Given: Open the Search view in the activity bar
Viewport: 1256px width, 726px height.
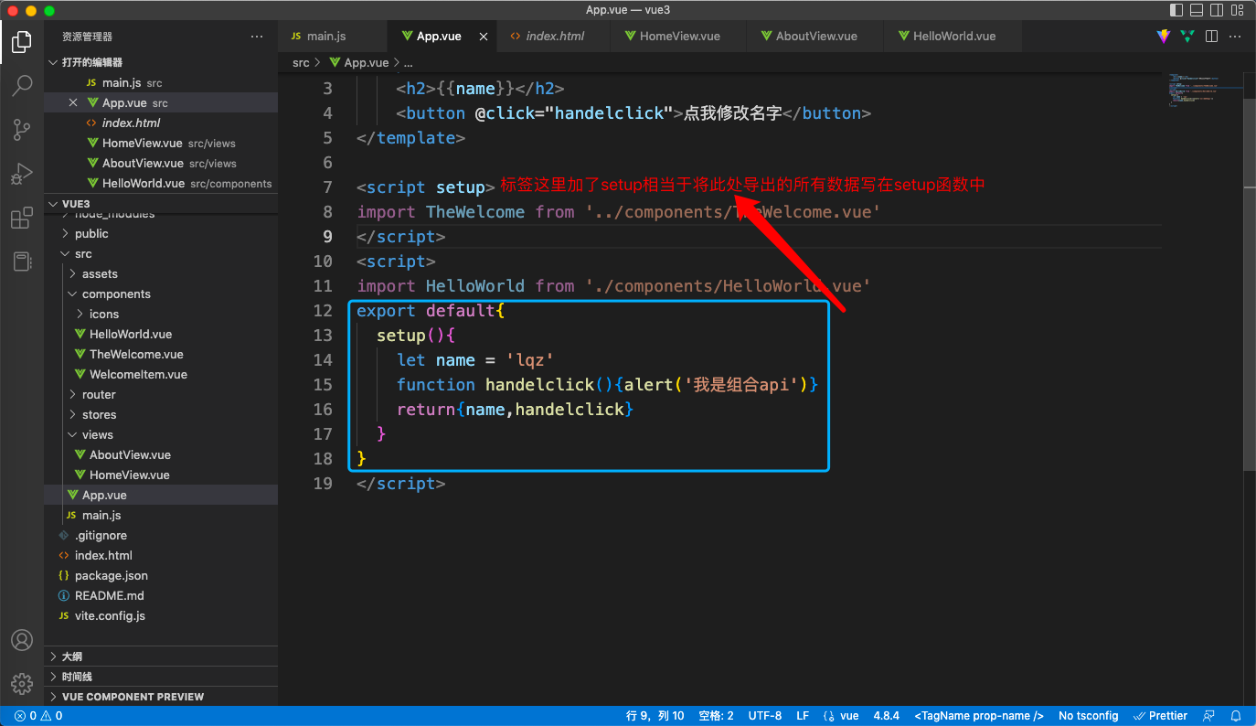Looking at the screenshot, I should pos(22,85).
